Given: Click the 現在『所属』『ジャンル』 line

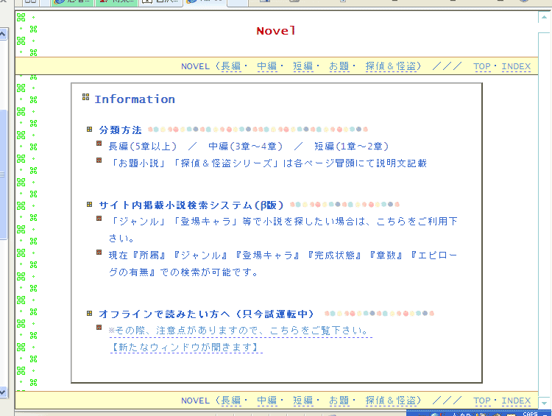Looking at the screenshot, I should 283,255.
